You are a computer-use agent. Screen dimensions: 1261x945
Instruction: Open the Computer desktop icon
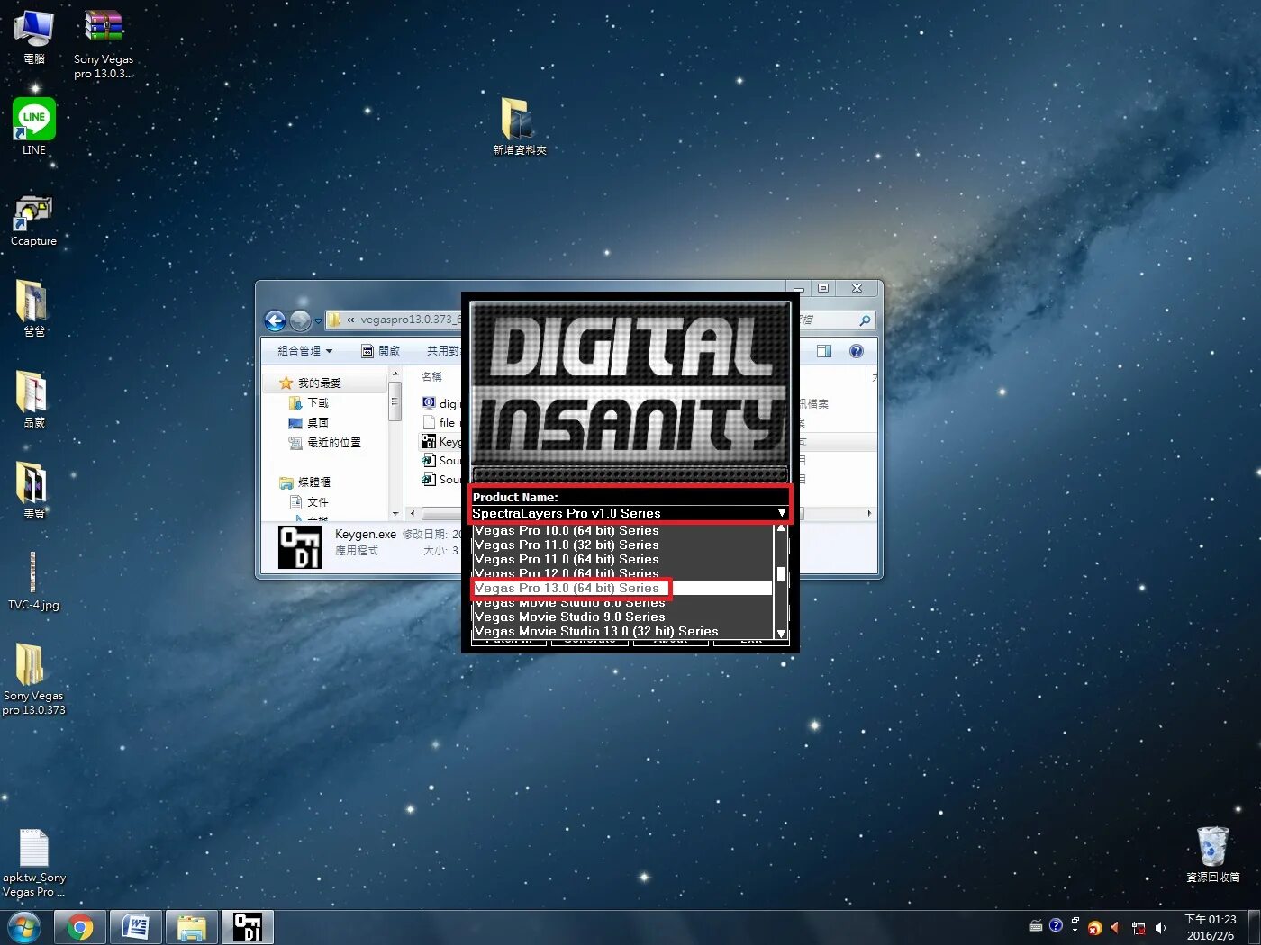click(33, 36)
